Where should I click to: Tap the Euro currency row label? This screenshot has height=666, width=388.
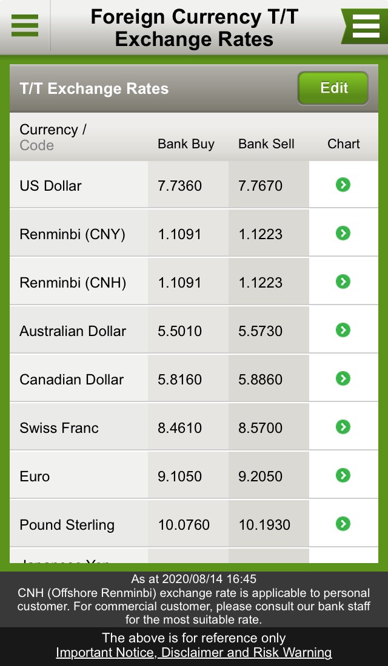pos(35,476)
